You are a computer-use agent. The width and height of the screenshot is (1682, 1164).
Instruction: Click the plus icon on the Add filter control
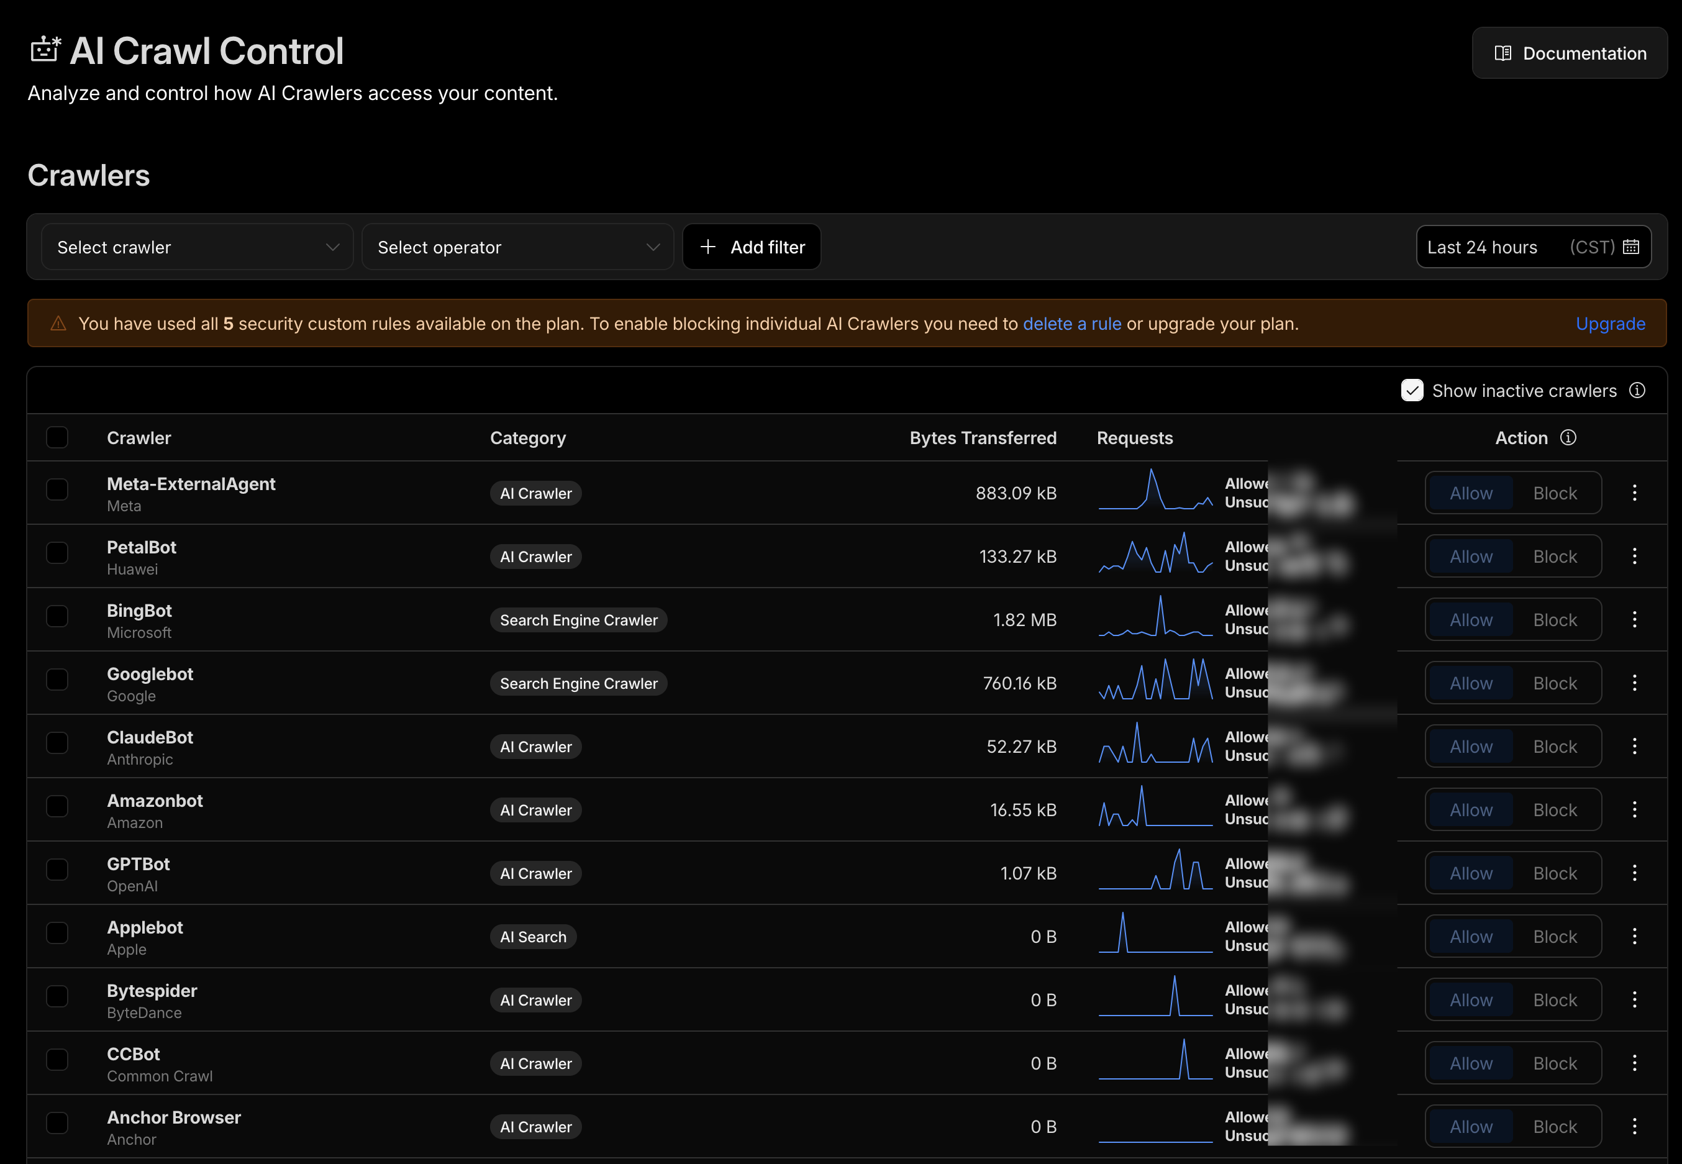(x=707, y=247)
